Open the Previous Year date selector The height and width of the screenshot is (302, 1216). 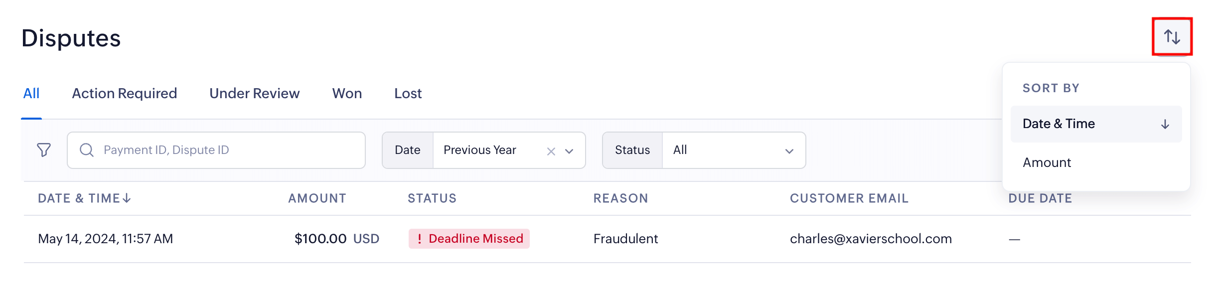click(x=488, y=150)
